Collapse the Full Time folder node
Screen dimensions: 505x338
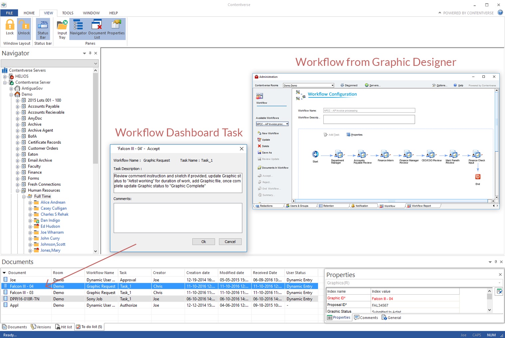point(24,197)
